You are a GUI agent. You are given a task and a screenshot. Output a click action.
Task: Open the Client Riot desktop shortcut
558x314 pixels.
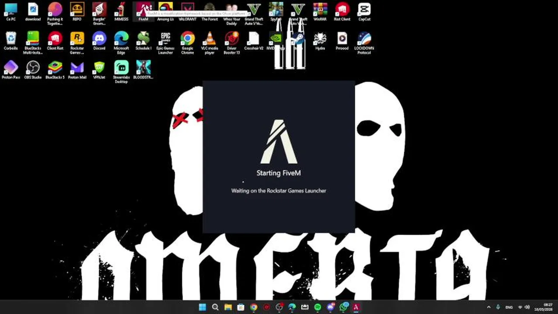pyautogui.click(x=55, y=41)
